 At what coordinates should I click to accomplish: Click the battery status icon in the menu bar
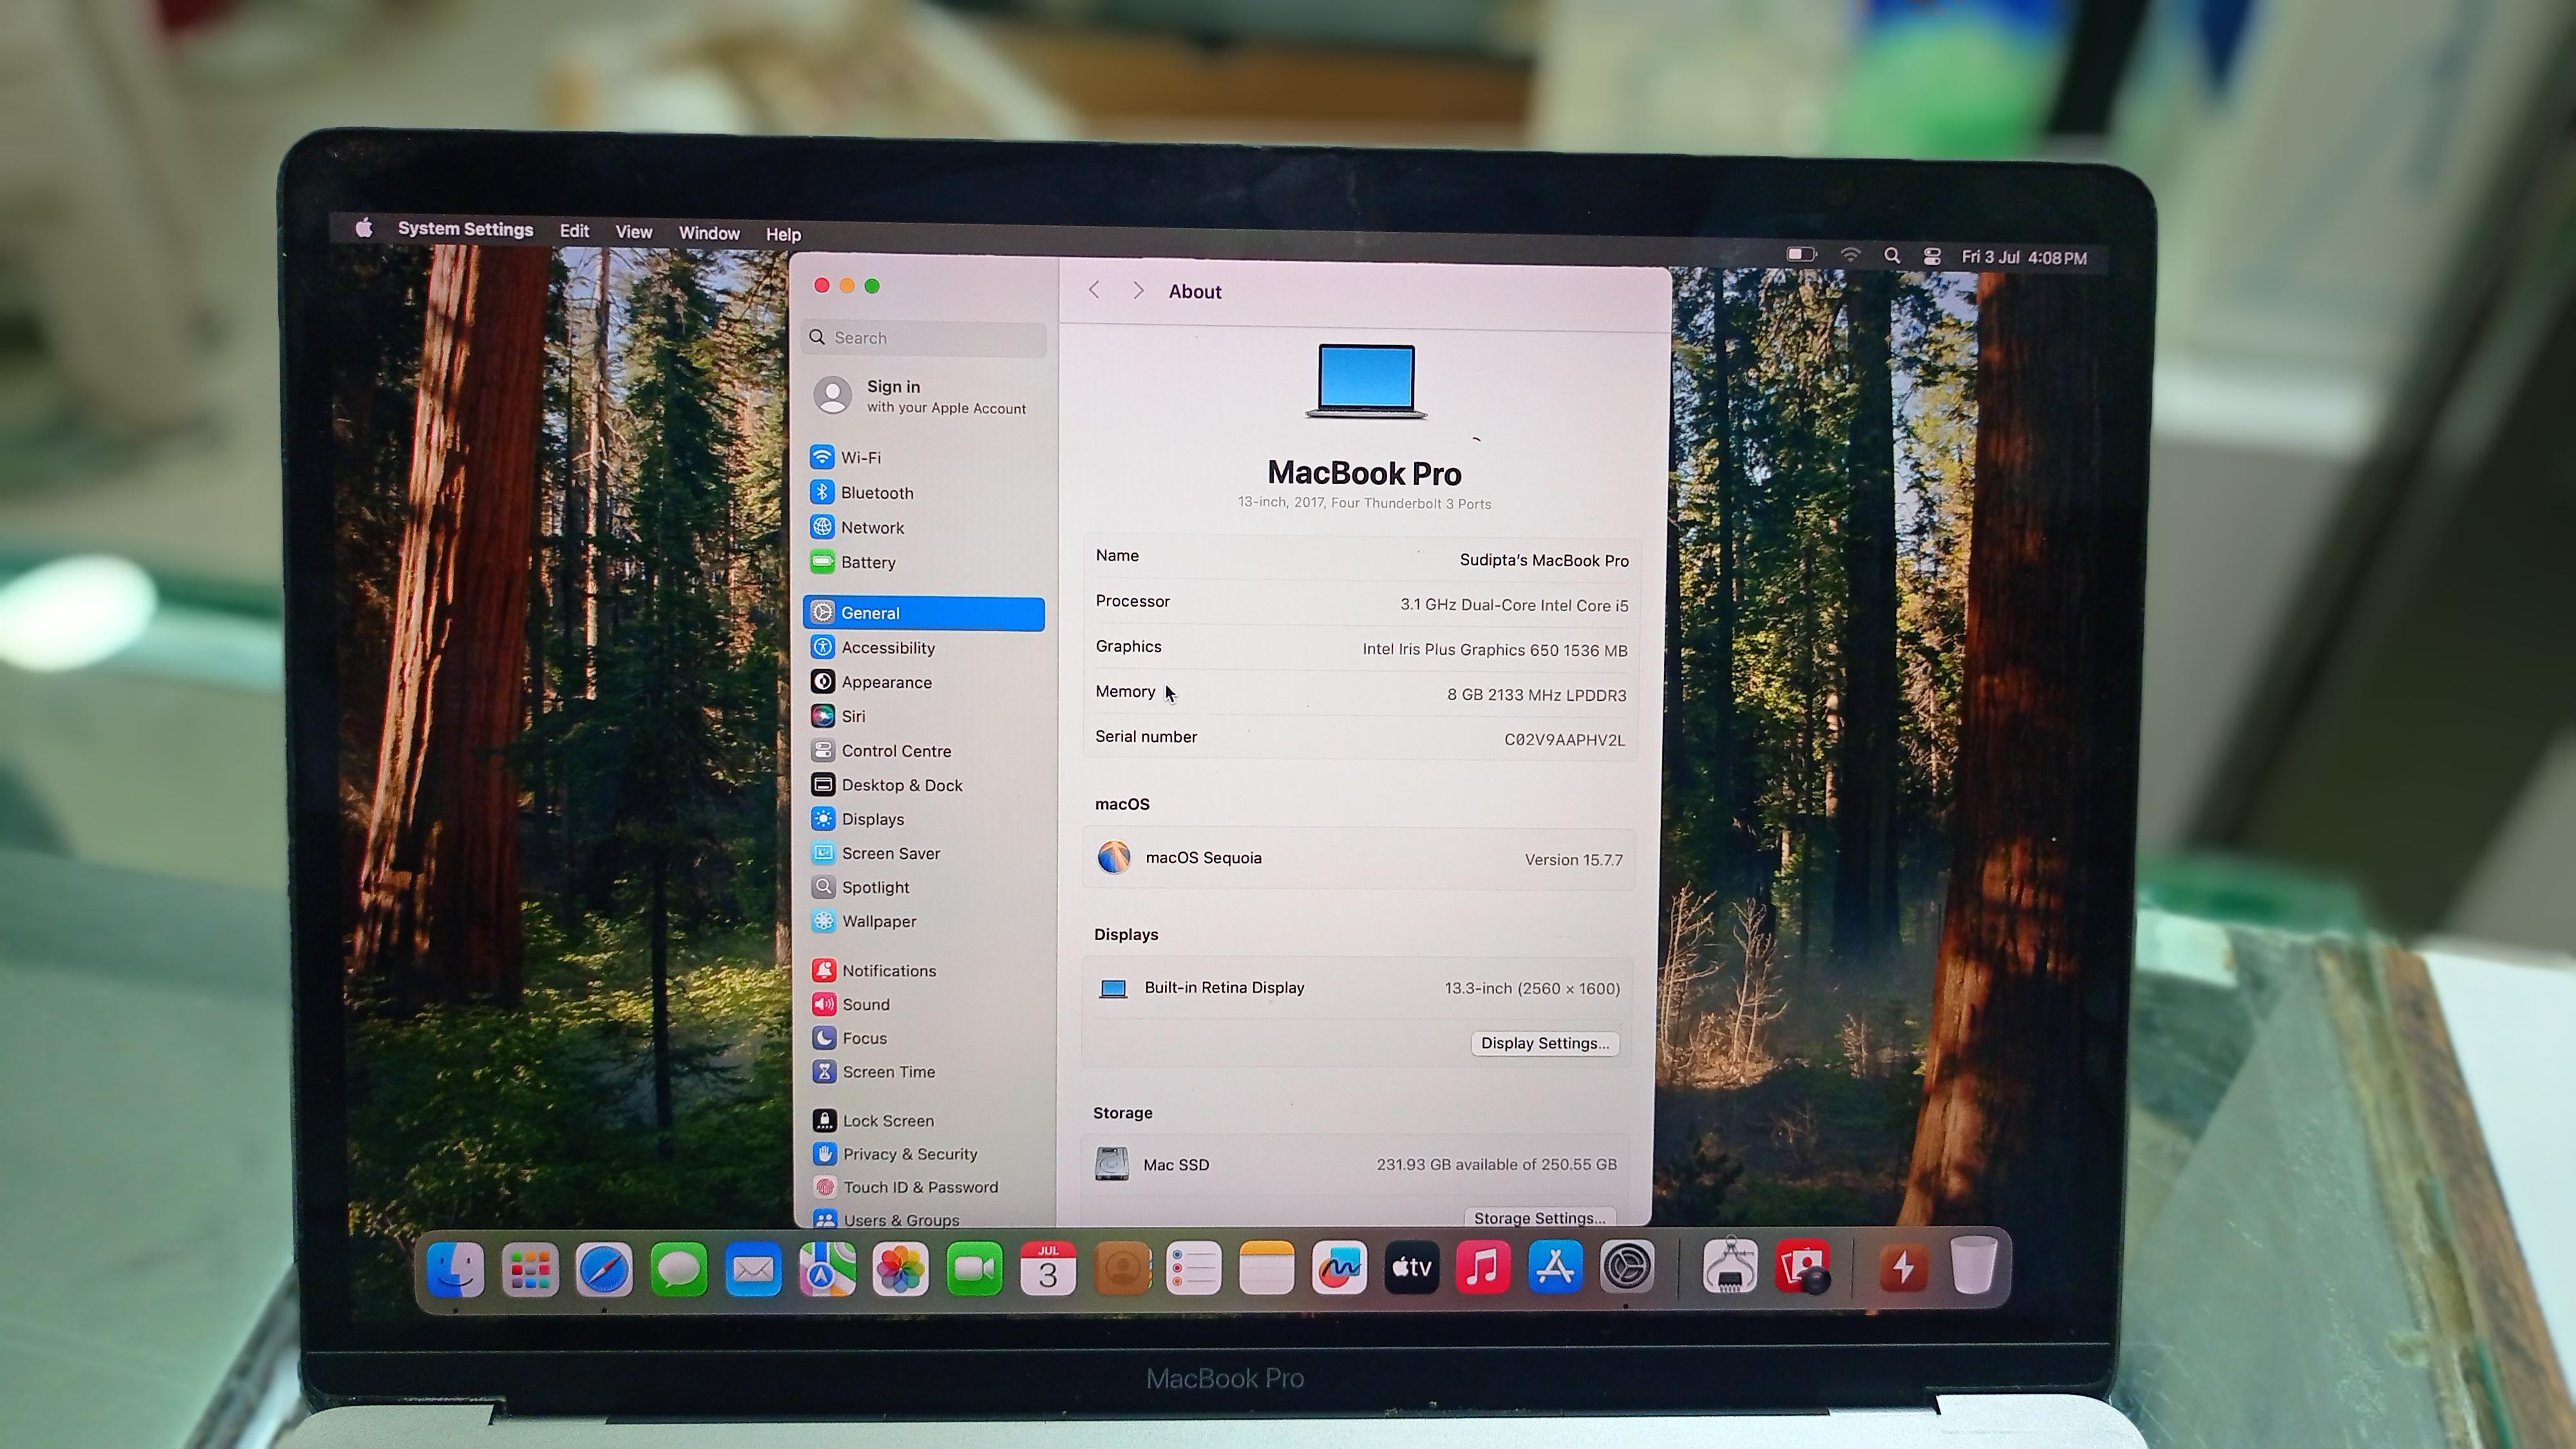pyautogui.click(x=1802, y=254)
